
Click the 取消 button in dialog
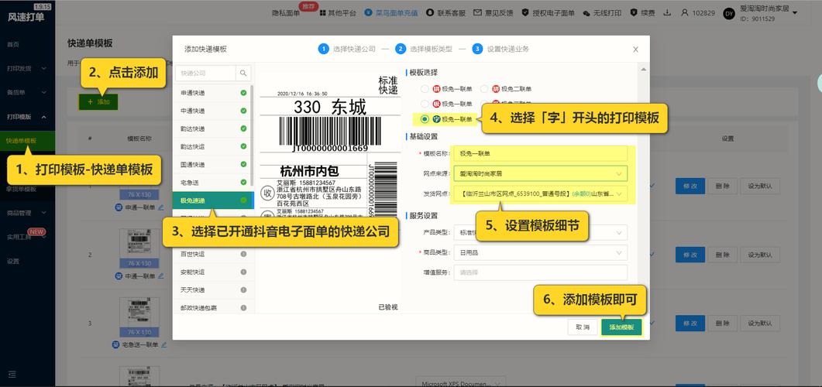click(x=583, y=327)
